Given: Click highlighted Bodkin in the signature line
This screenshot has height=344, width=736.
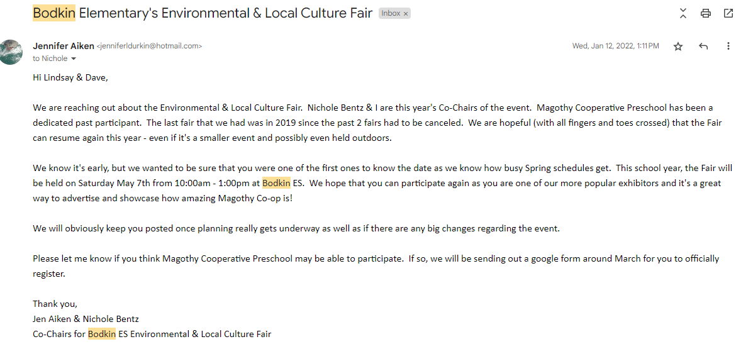Looking at the screenshot, I should 102,334.
